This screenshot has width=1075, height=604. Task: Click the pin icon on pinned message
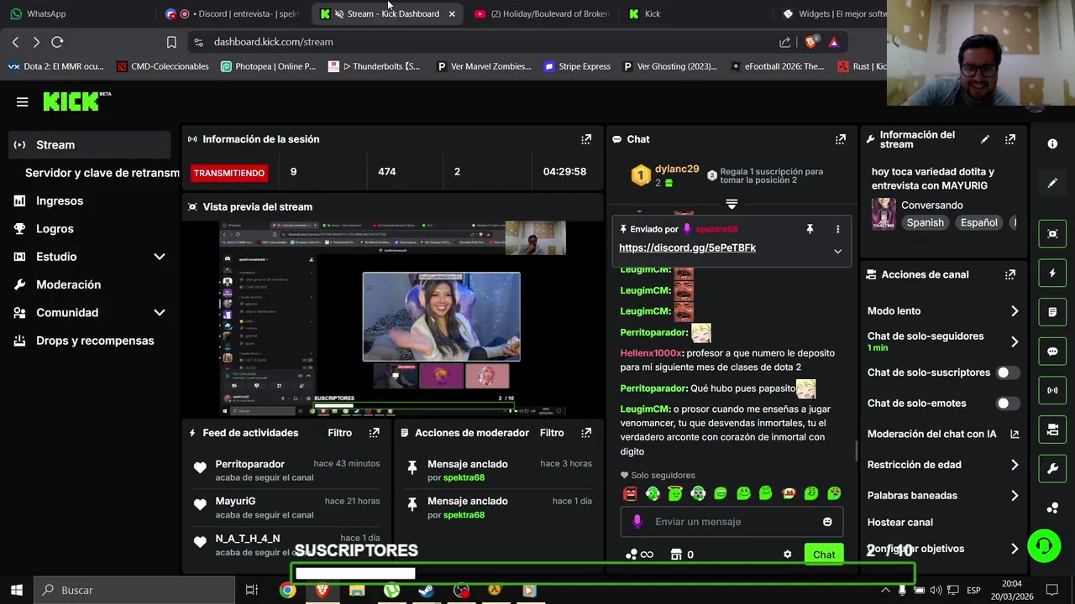click(810, 229)
